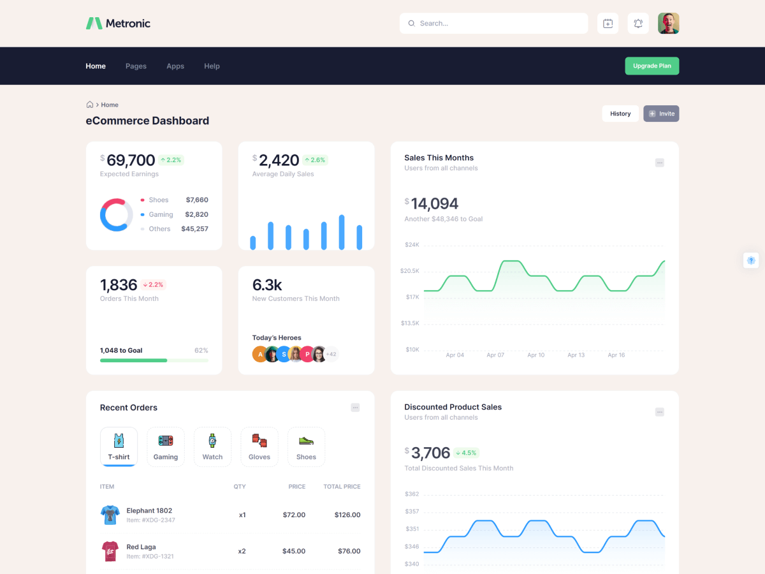Image resolution: width=765 pixels, height=574 pixels.
Task: Open the user profile avatar
Action: [x=668, y=24]
